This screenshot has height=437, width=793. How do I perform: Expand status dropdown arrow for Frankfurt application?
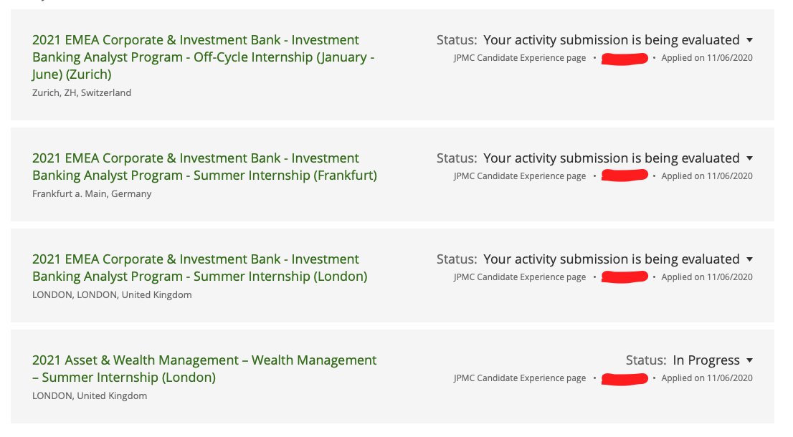click(x=749, y=158)
